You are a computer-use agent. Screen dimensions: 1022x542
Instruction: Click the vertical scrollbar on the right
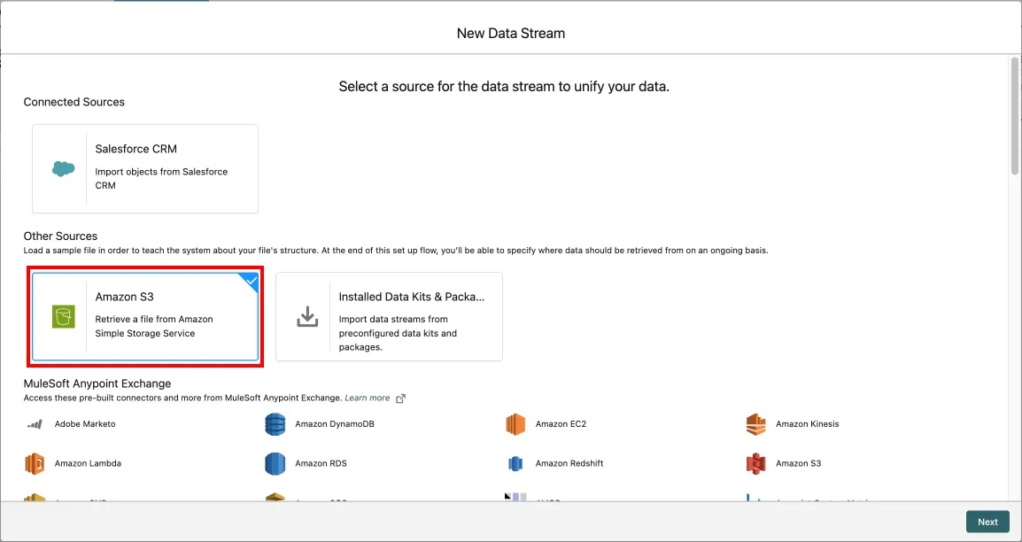tap(1014, 115)
